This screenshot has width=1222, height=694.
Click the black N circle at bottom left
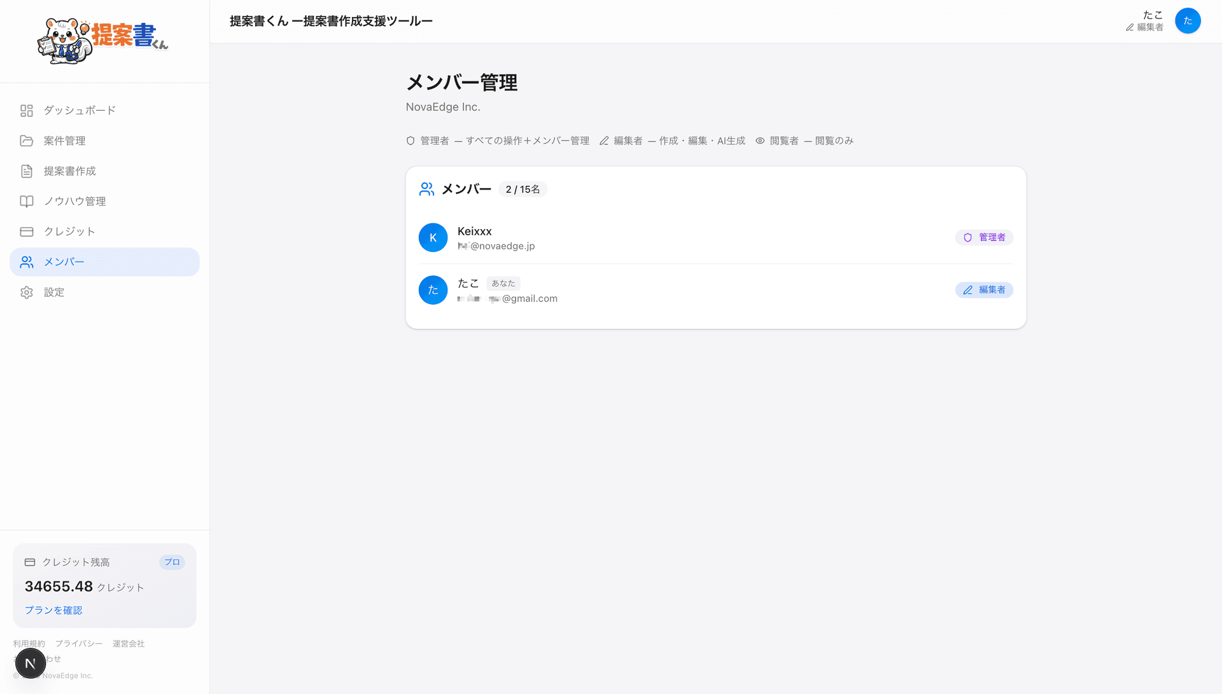[x=31, y=662]
